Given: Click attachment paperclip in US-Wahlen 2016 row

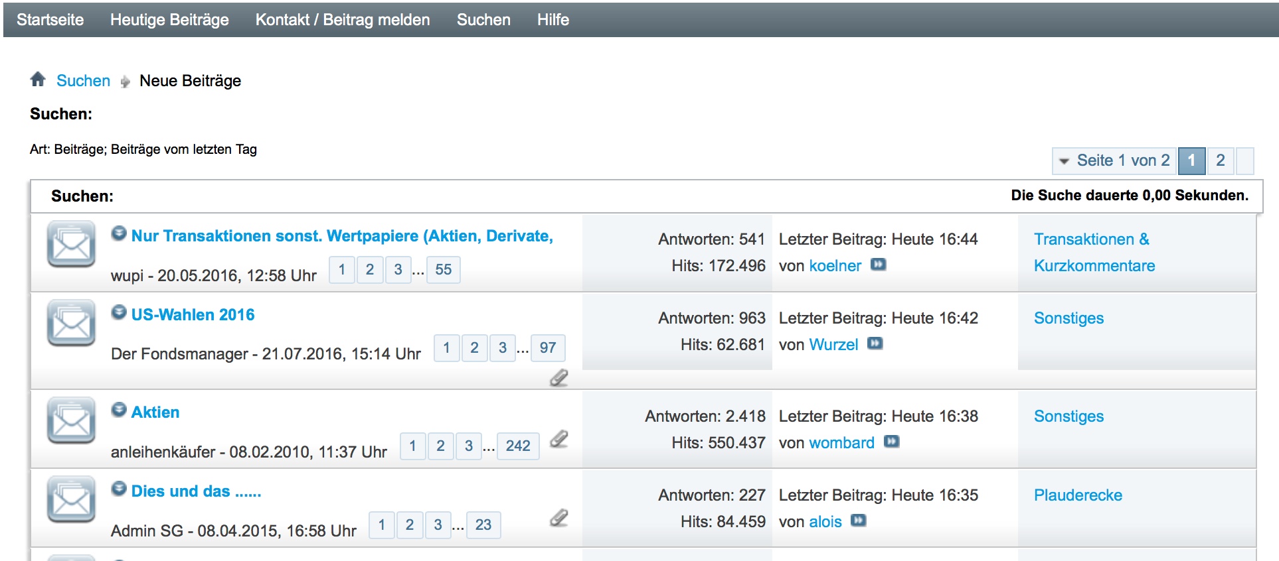Looking at the screenshot, I should (559, 377).
